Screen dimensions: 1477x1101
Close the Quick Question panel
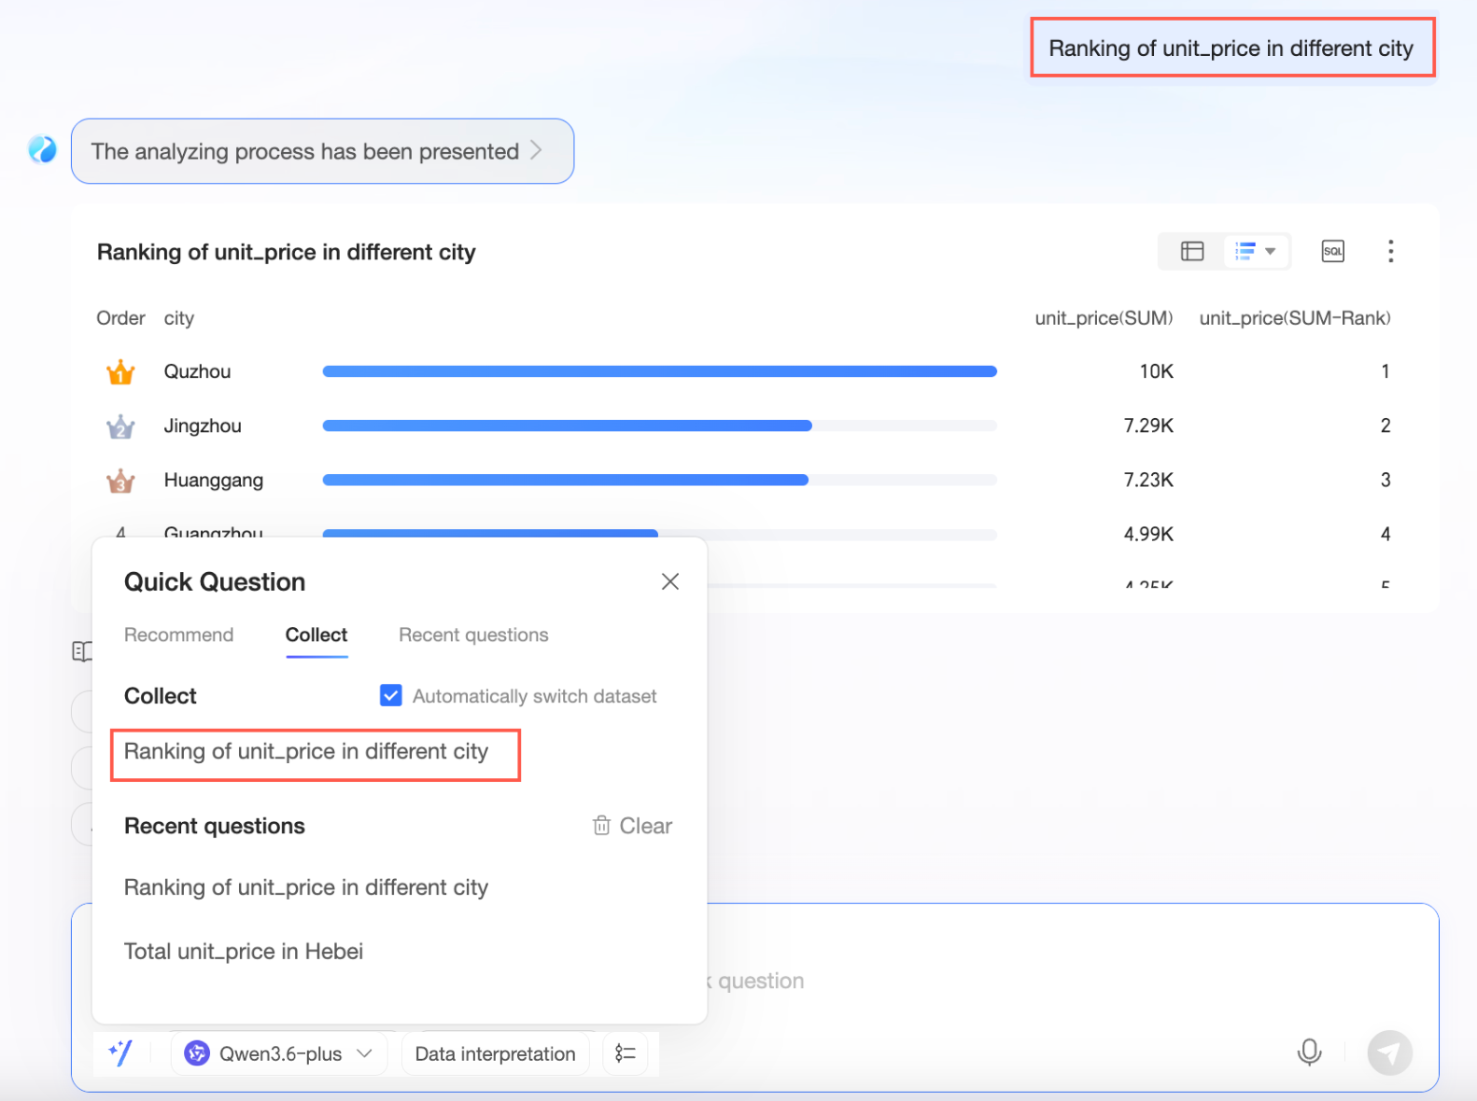click(669, 581)
